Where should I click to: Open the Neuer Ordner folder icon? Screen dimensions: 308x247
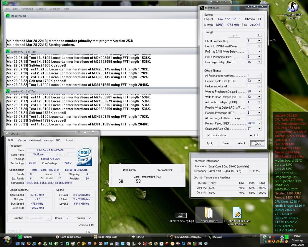click(209, 215)
